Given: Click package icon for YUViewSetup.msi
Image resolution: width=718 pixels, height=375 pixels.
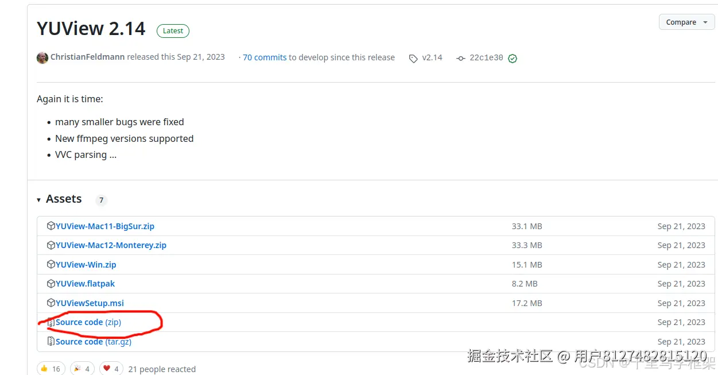Looking at the screenshot, I should click(51, 303).
